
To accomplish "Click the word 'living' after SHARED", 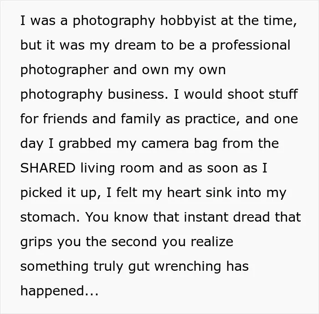I will (98, 169).
